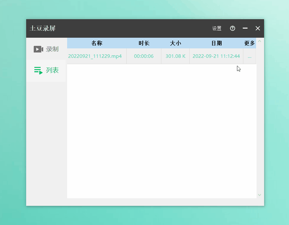This screenshot has width=289, height=225.
Task: Open the file 20220921_111229.mp4
Action: pos(95,56)
